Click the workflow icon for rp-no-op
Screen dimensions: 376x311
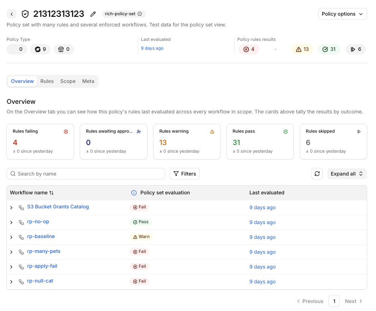21,222
